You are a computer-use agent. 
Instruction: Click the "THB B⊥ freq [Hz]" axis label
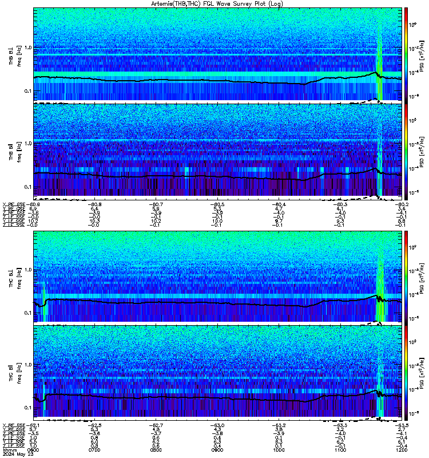(15, 56)
